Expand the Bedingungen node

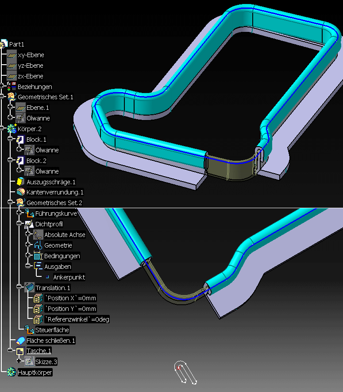[x=28, y=255]
